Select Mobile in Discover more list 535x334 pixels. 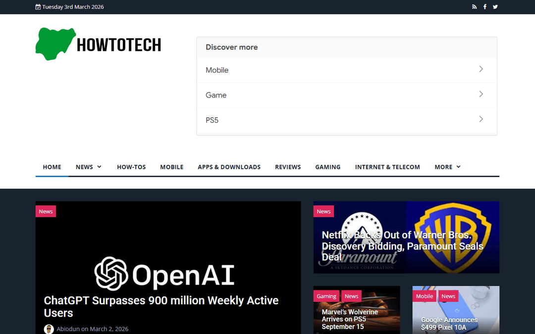(347, 70)
